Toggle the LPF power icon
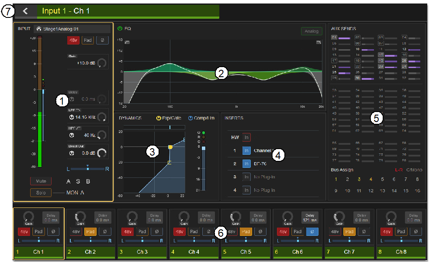The image size is (429, 262). tap(72, 117)
